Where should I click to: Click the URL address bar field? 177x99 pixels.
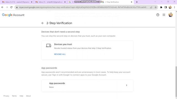point(83,7)
